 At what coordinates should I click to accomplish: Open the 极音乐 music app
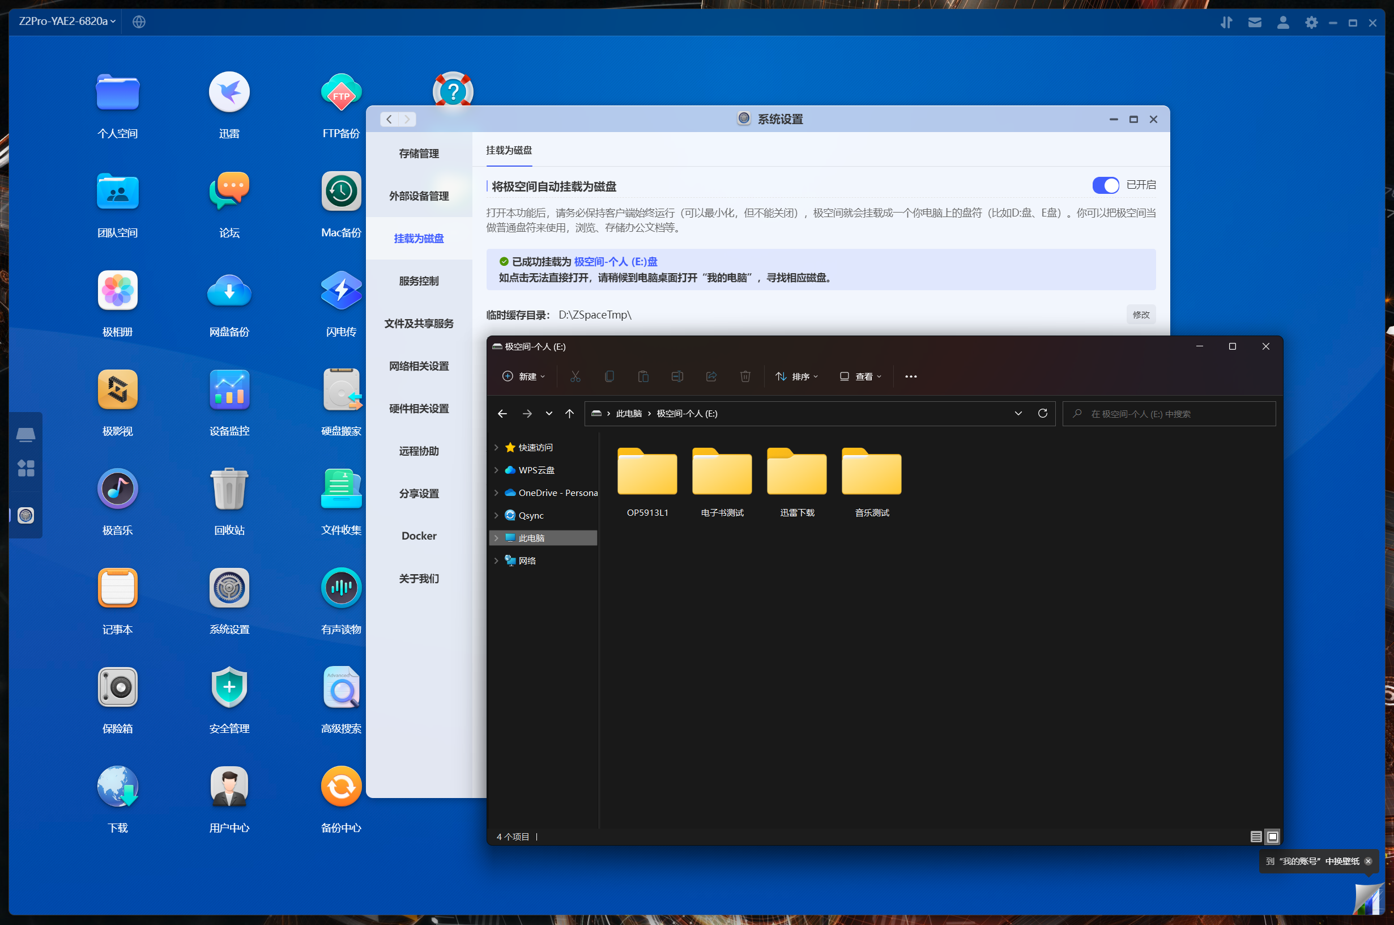pos(117,489)
